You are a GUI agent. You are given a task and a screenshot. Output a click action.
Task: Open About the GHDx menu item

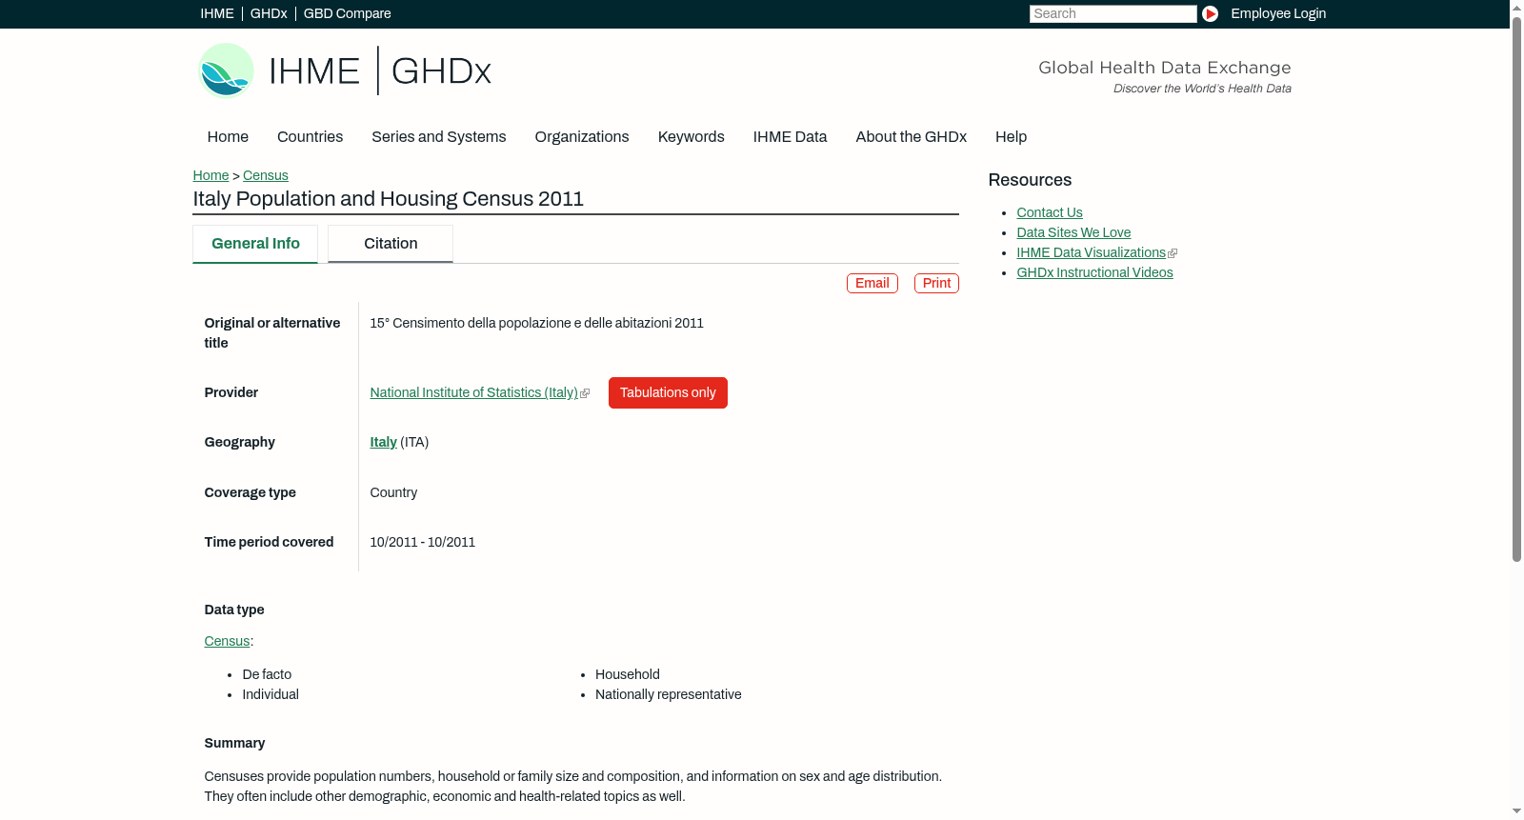pyautogui.click(x=912, y=137)
